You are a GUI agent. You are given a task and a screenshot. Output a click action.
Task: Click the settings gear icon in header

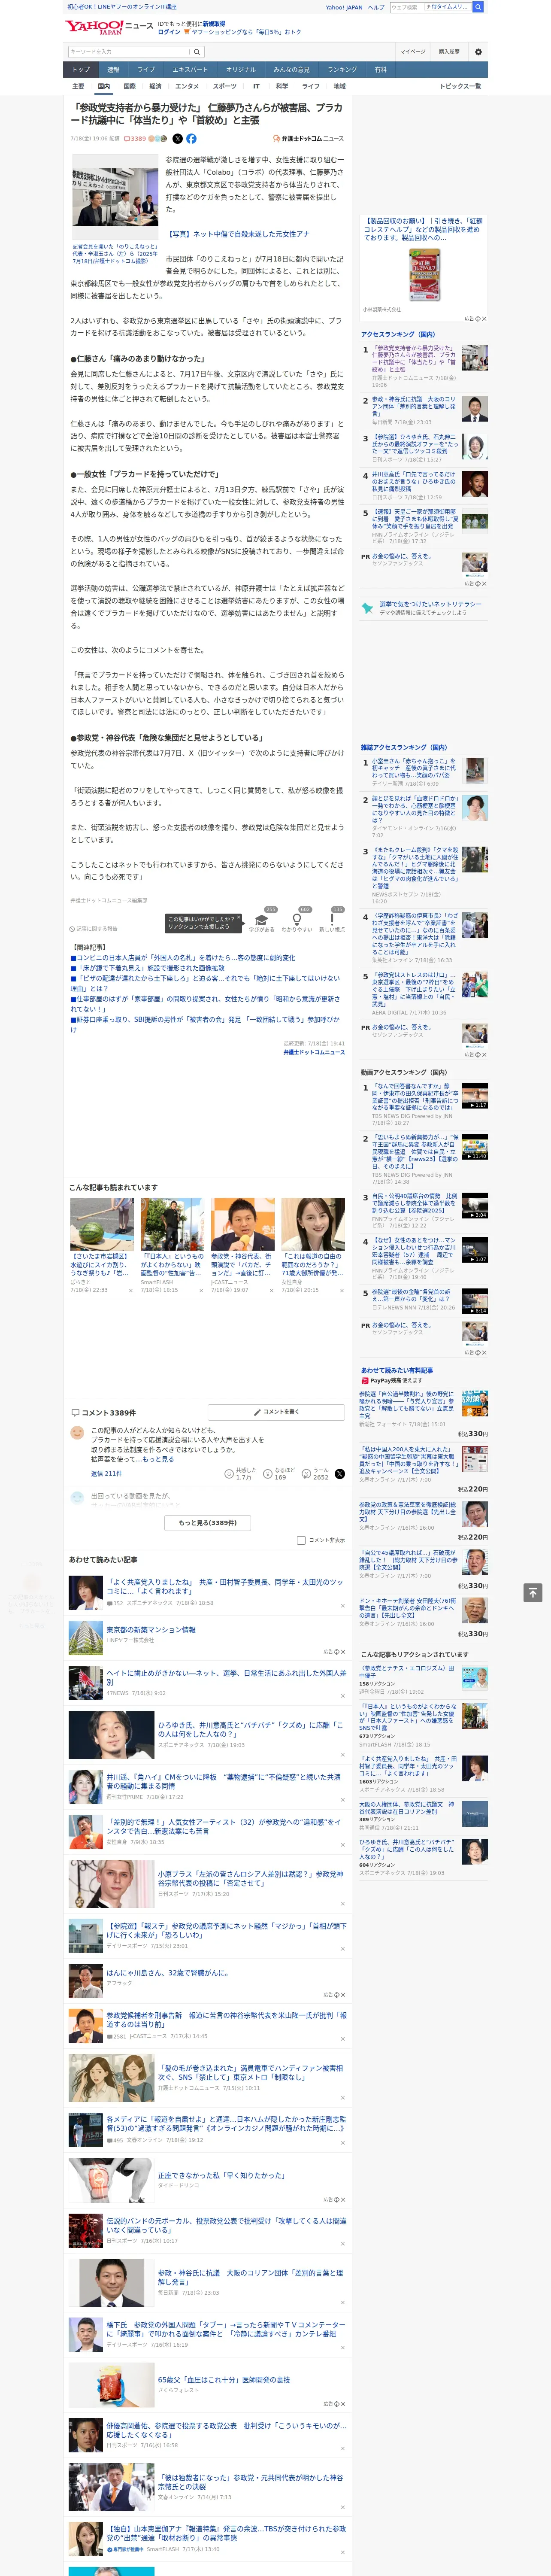[478, 51]
